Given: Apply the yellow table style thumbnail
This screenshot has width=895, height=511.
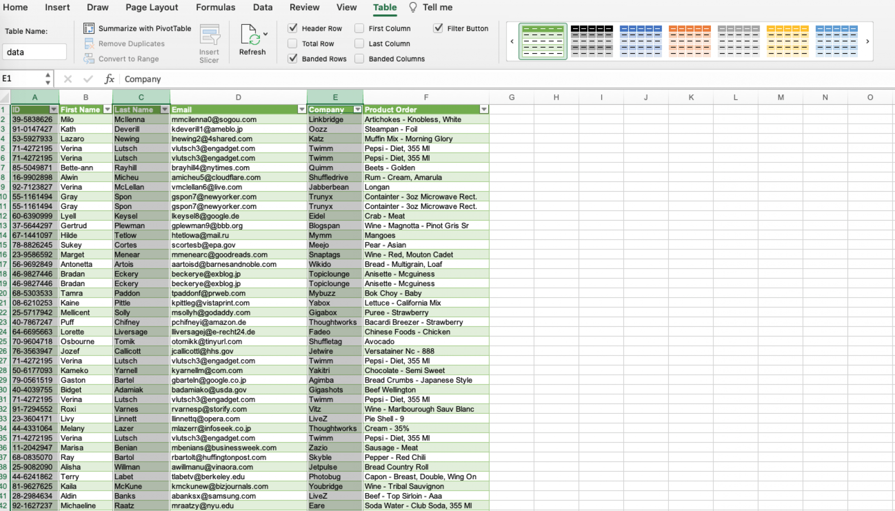Looking at the screenshot, I should (787, 41).
